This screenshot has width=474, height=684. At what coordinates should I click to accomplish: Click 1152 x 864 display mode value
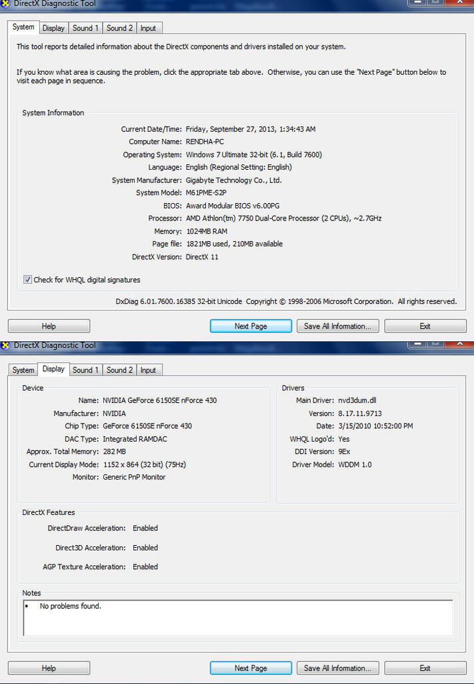click(x=145, y=465)
